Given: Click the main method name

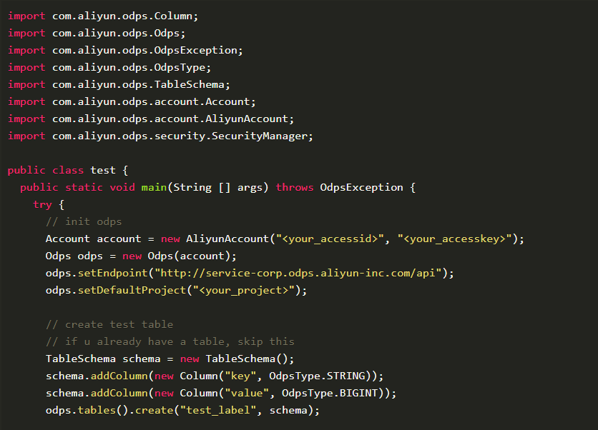Looking at the screenshot, I should tap(154, 187).
